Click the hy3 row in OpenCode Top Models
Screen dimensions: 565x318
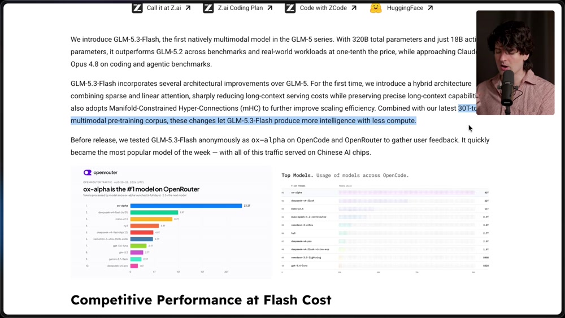tap(385, 233)
